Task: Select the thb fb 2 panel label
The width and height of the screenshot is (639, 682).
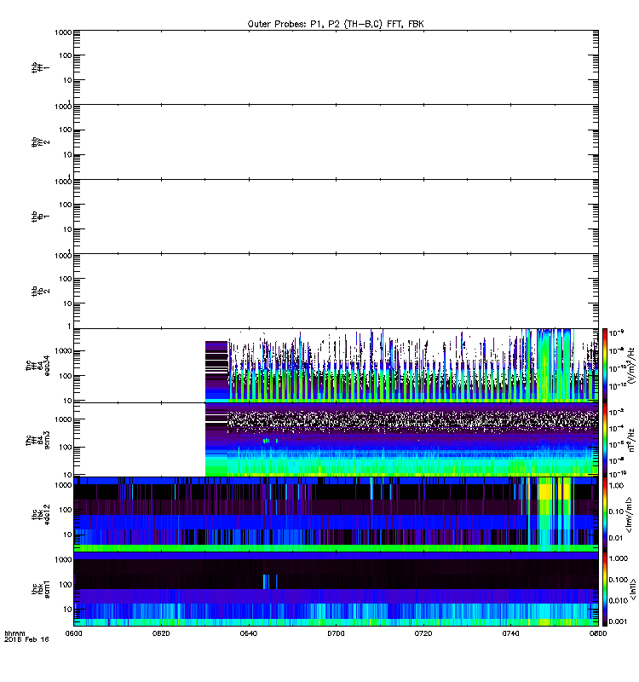Action: [40, 291]
